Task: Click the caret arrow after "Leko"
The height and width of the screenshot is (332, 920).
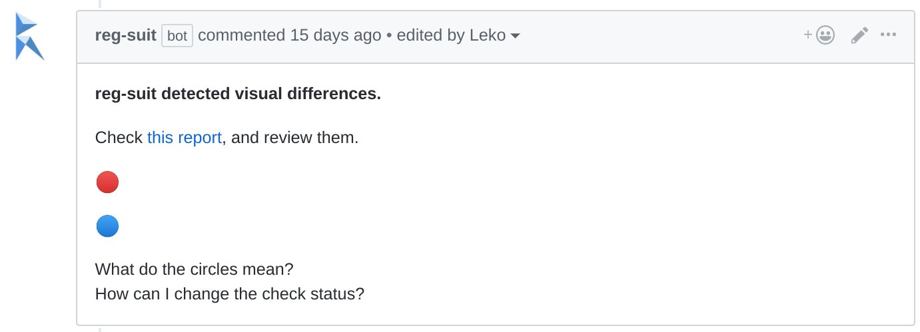Action: (515, 36)
